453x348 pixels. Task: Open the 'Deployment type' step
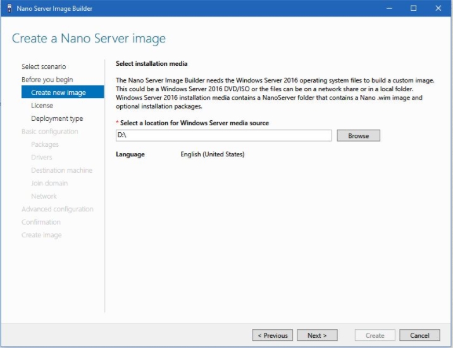pyautogui.click(x=57, y=118)
